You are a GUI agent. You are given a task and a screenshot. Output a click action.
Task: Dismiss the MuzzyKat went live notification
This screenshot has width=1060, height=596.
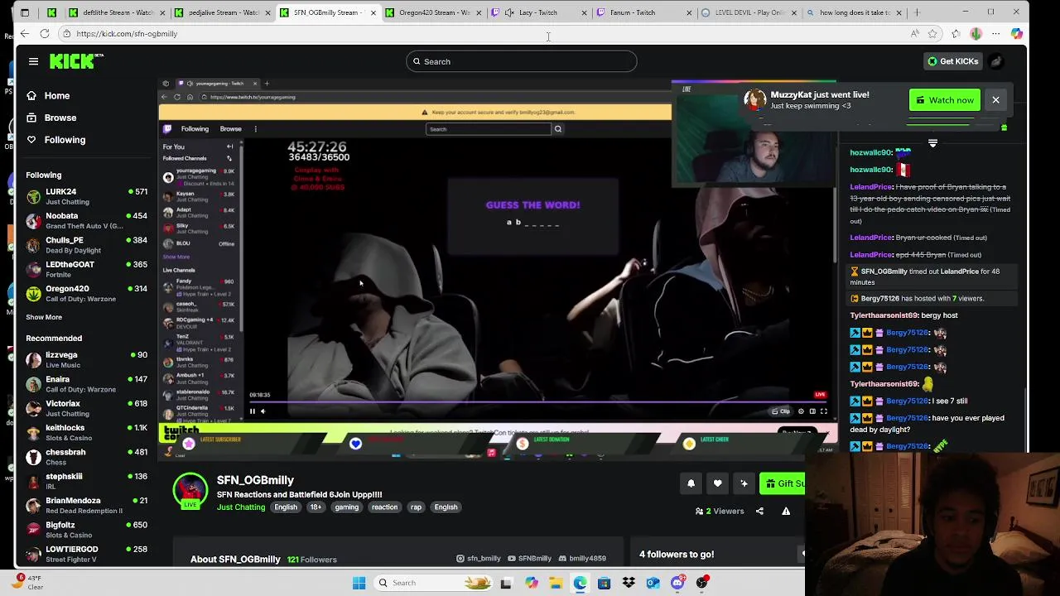tap(995, 100)
